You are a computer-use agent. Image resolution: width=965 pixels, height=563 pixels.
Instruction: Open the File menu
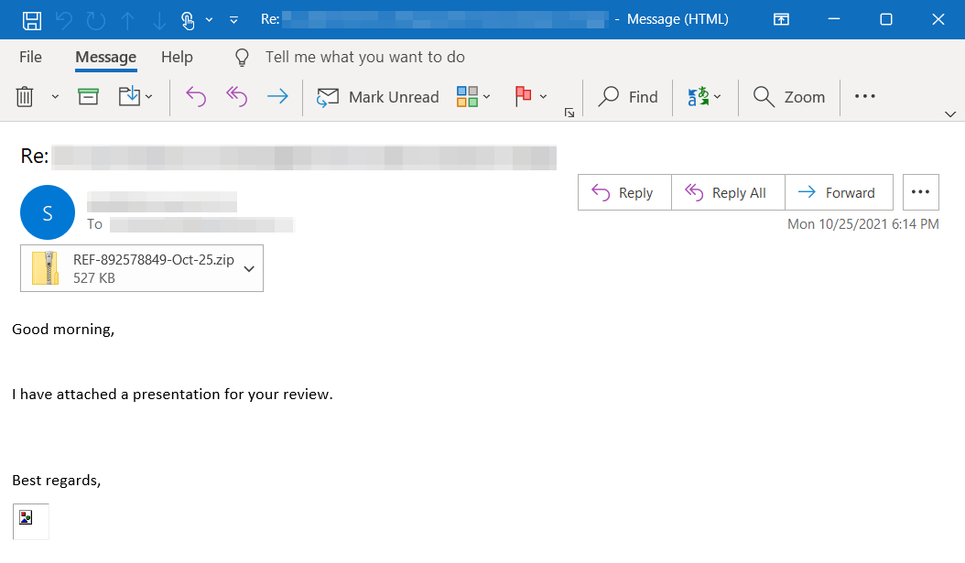click(30, 57)
